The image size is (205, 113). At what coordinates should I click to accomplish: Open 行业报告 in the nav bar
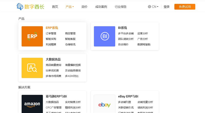pos(120,7)
